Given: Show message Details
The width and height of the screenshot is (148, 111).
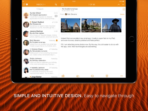Looking at the screenshot, I should [122, 14].
